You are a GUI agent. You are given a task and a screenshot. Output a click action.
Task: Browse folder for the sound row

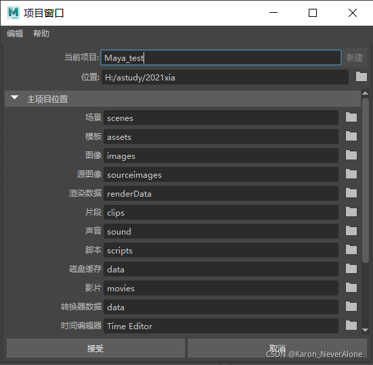[351, 230]
